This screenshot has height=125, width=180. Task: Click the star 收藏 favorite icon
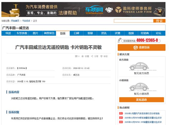[x=83, y=56]
